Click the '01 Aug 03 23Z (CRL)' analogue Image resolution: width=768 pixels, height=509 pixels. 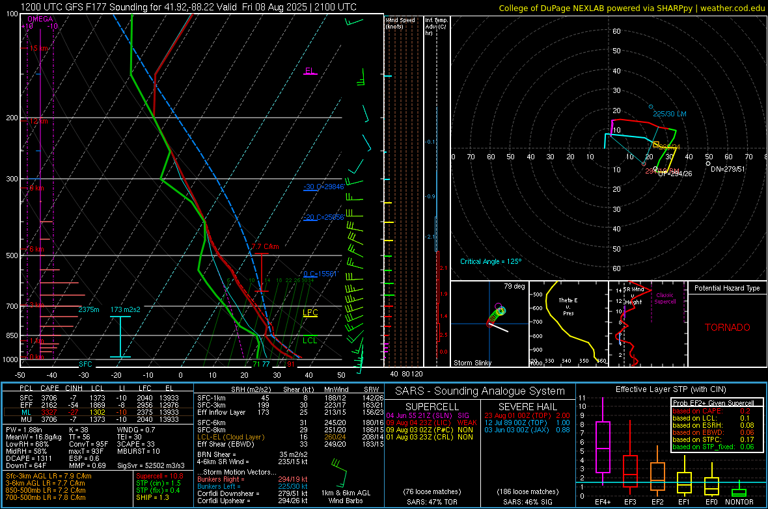click(419, 437)
